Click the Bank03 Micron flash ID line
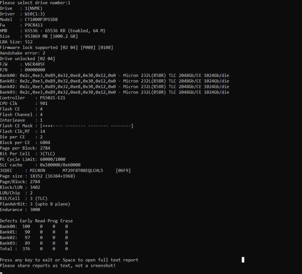Screen dimensions: 302x274 pos(114,92)
